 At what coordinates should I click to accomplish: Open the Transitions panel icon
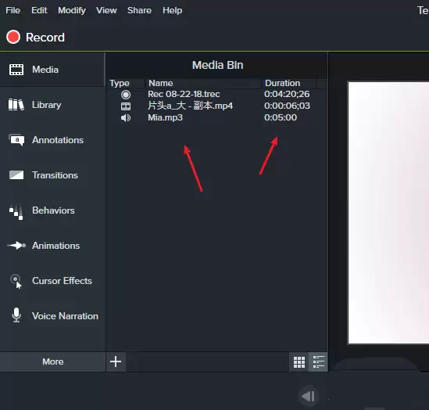pos(16,175)
